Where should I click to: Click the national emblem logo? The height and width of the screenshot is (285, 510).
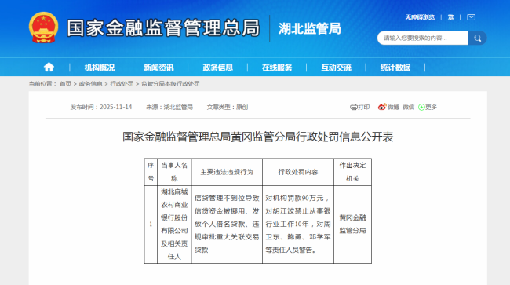tap(44, 27)
